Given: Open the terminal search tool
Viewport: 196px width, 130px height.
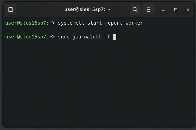Looking at the screenshot, I should (135, 9).
